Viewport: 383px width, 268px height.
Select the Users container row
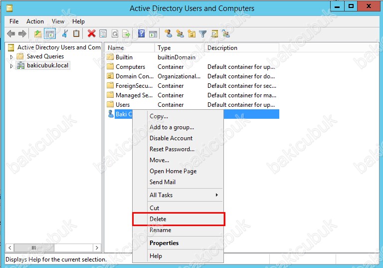point(192,105)
